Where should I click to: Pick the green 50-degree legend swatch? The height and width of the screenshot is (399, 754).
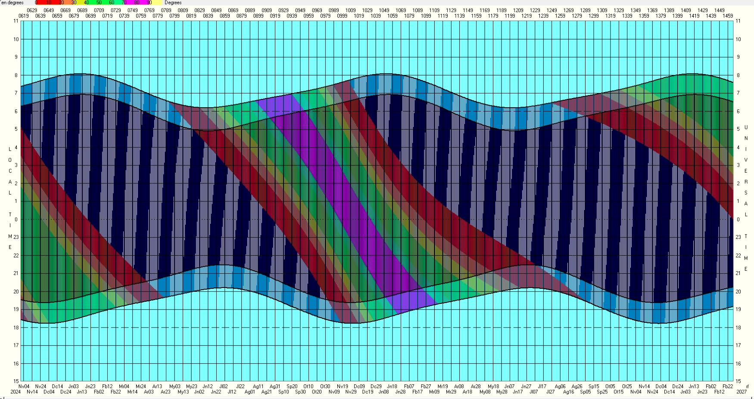pyautogui.click(x=99, y=3)
